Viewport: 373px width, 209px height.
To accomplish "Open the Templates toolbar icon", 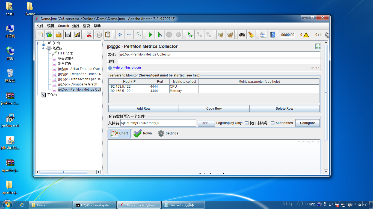I will point(49,35).
